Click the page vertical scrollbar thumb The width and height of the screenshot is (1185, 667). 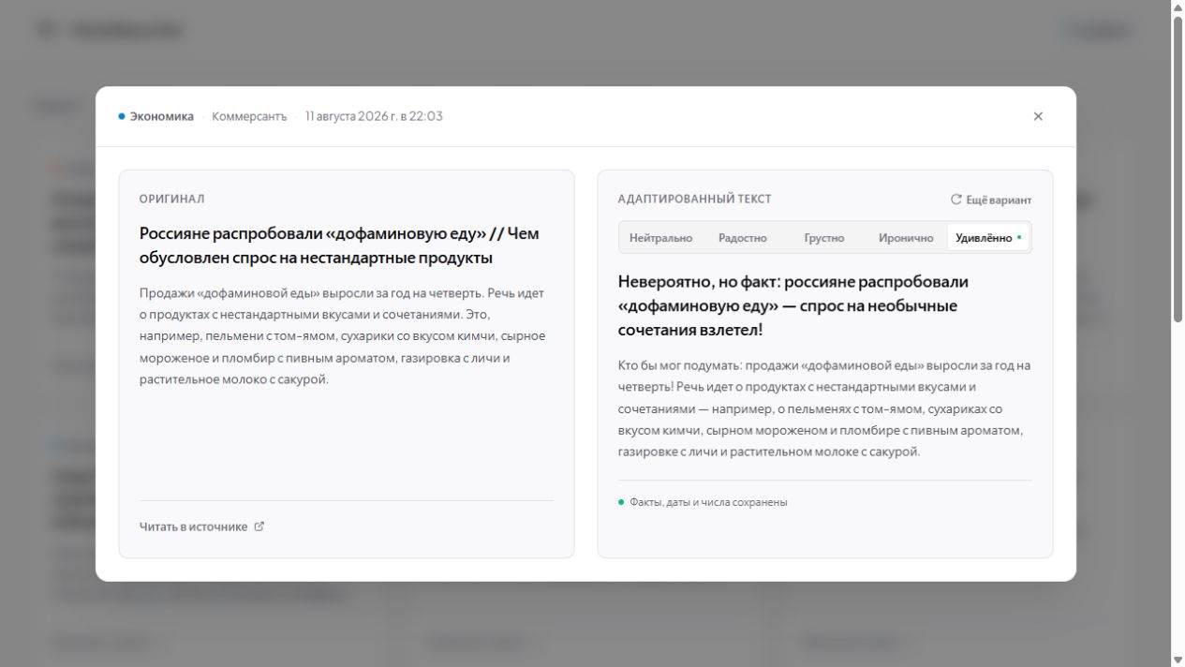coord(1178,169)
